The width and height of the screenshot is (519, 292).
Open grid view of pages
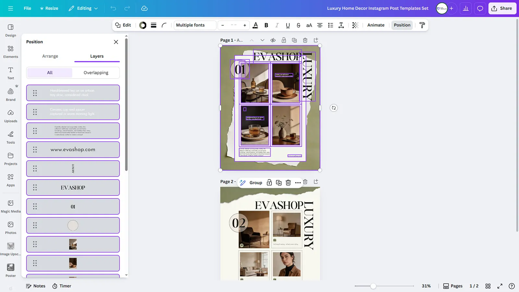488,286
